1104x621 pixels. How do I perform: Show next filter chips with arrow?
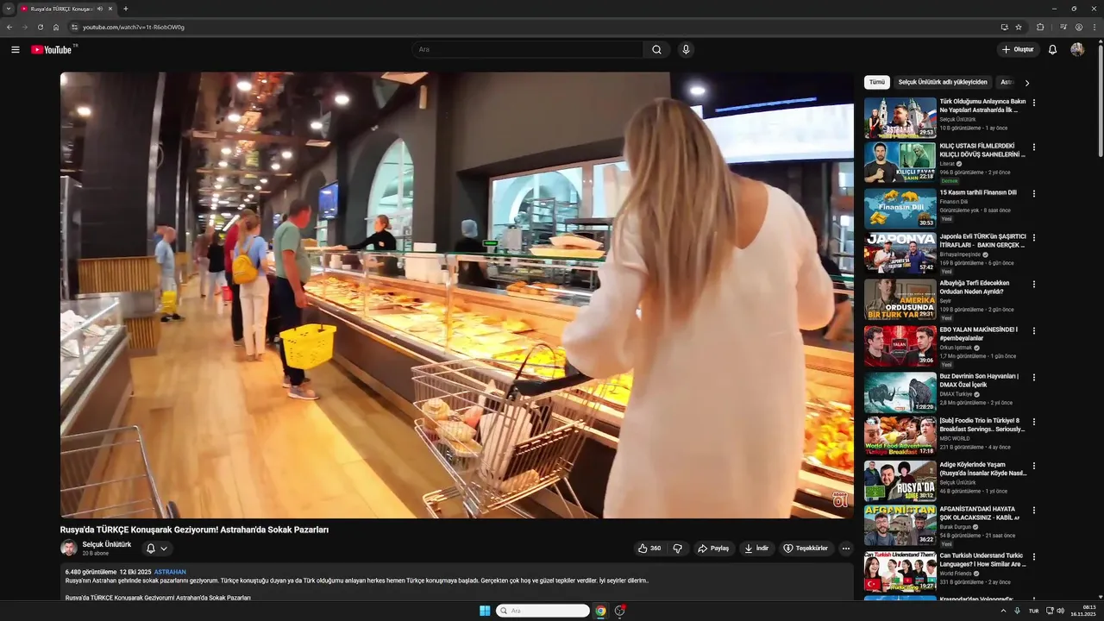[x=1026, y=83]
